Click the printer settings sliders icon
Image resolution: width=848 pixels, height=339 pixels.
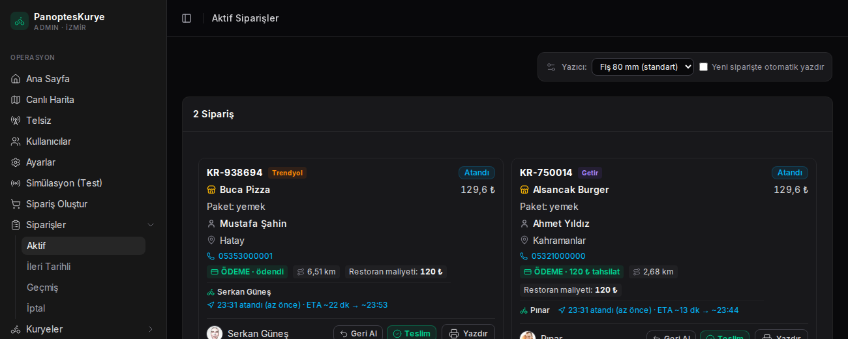point(551,67)
